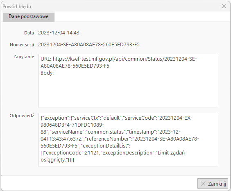The width and height of the screenshot is (231, 191).
Task: Click the date value 2023-12-04 14:43
Action: pyautogui.click(x=59, y=32)
